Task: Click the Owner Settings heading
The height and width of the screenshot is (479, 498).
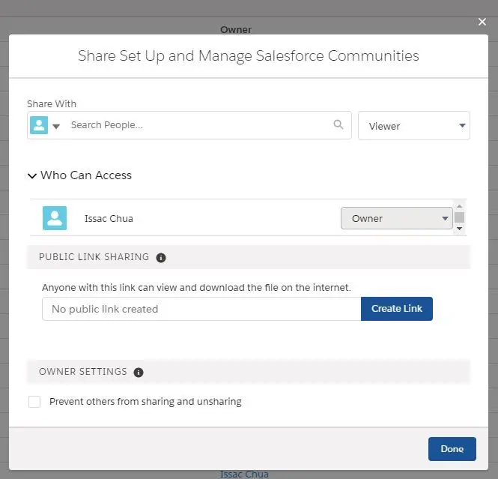Action: [83, 372]
